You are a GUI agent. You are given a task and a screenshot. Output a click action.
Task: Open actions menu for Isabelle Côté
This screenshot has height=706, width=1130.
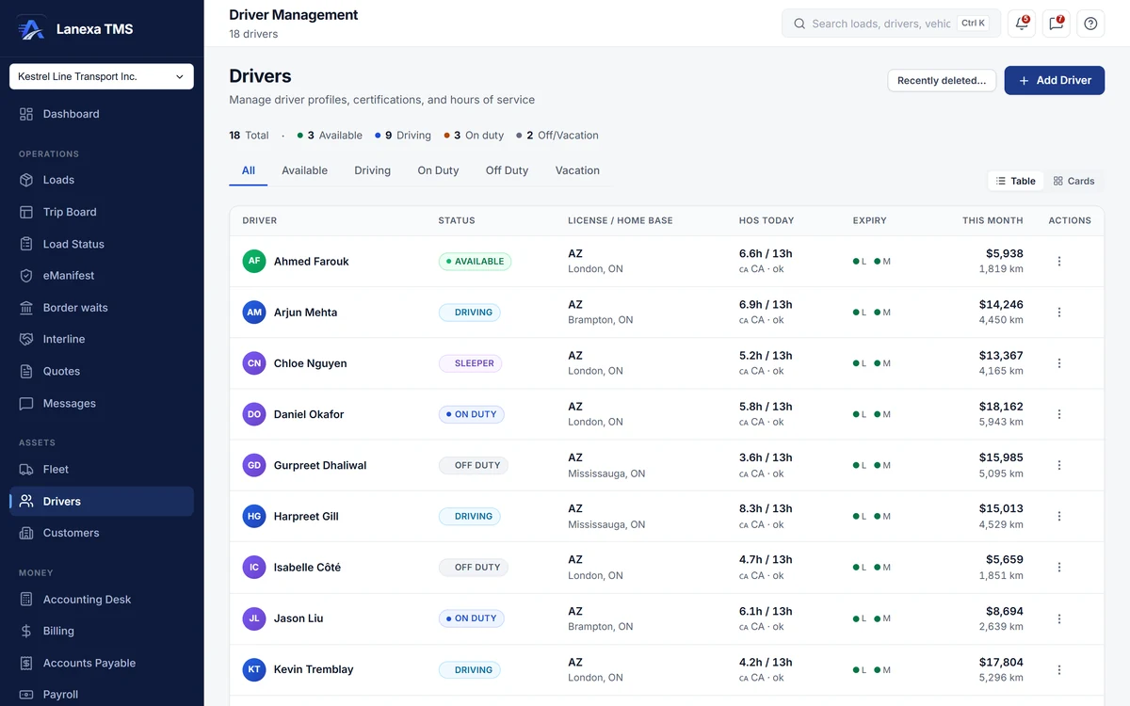[1059, 568]
